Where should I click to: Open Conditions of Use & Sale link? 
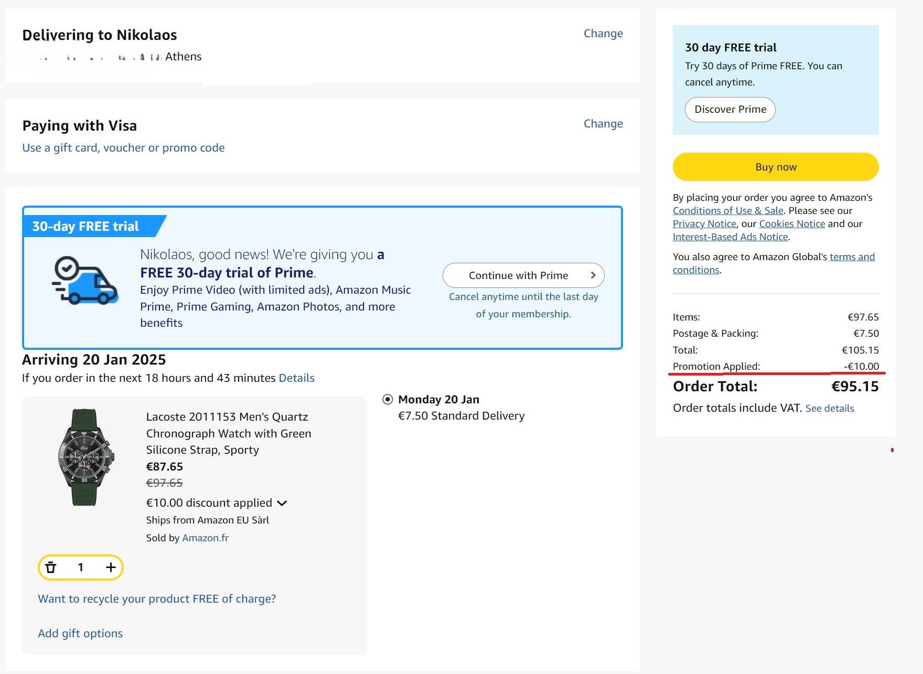[x=728, y=211]
